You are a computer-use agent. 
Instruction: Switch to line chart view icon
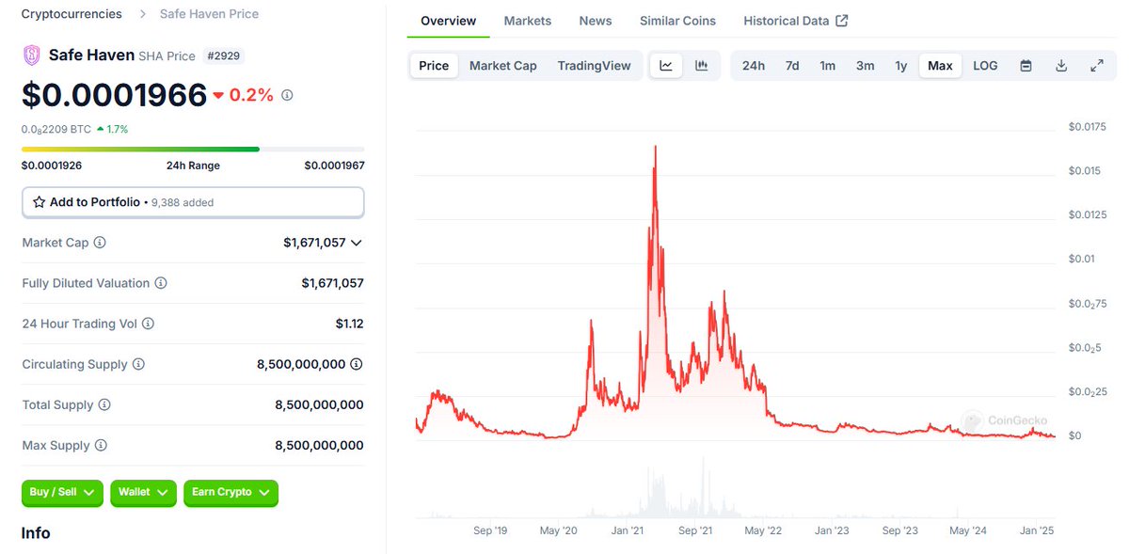(666, 65)
